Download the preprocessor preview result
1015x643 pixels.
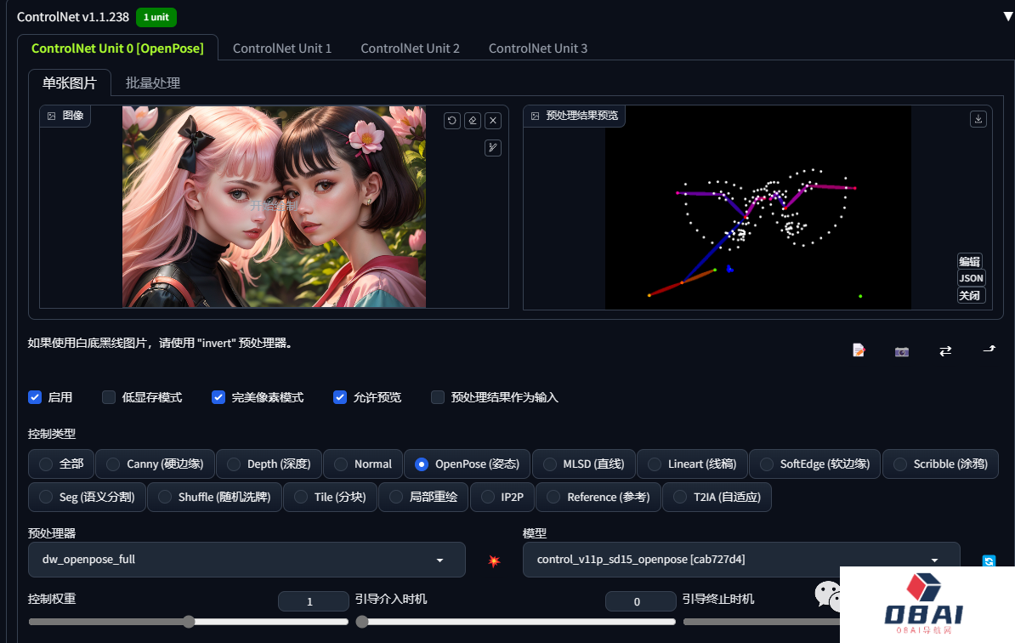pos(978,119)
